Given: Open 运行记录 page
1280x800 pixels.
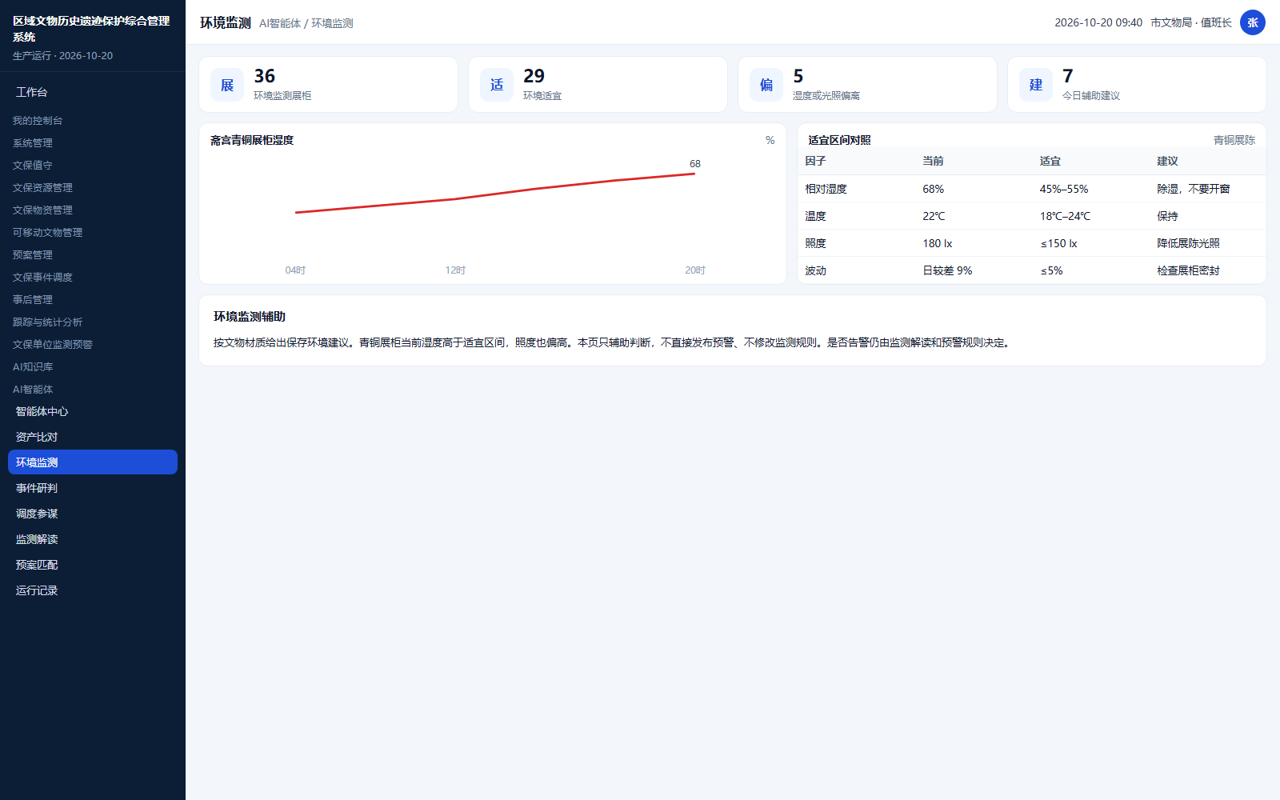Looking at the screenshot, I should (93, 590).
